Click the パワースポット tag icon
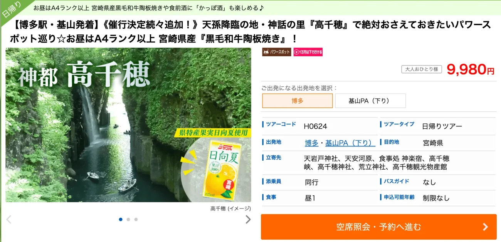The image size is (501, 242). pyautogui.click(x=277, y=52)
